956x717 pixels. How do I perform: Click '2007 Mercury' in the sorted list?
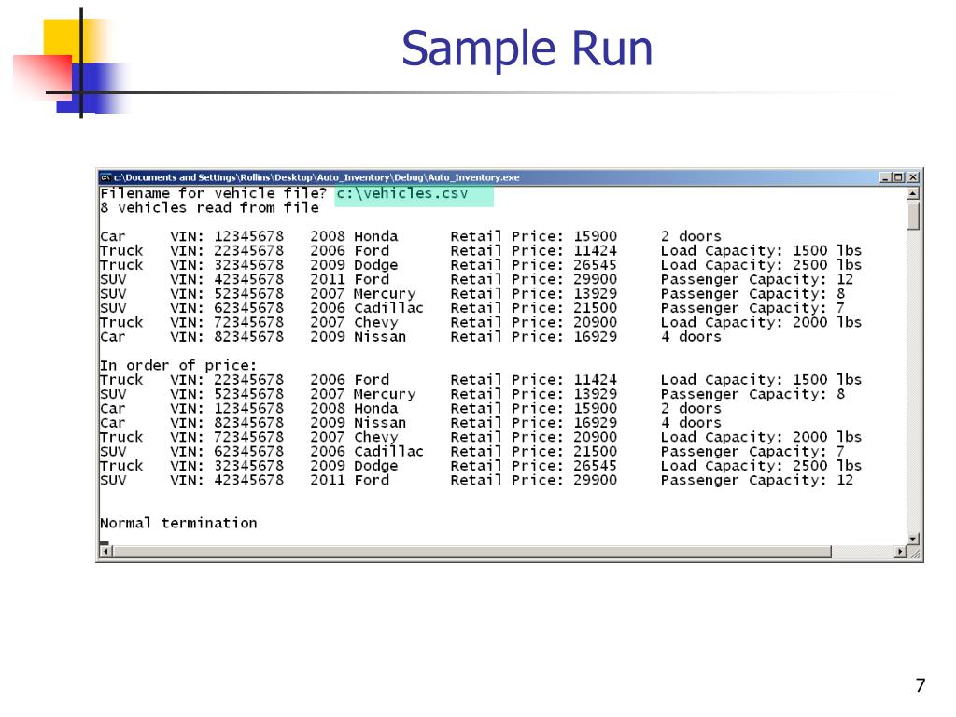[x=363, y=395]
